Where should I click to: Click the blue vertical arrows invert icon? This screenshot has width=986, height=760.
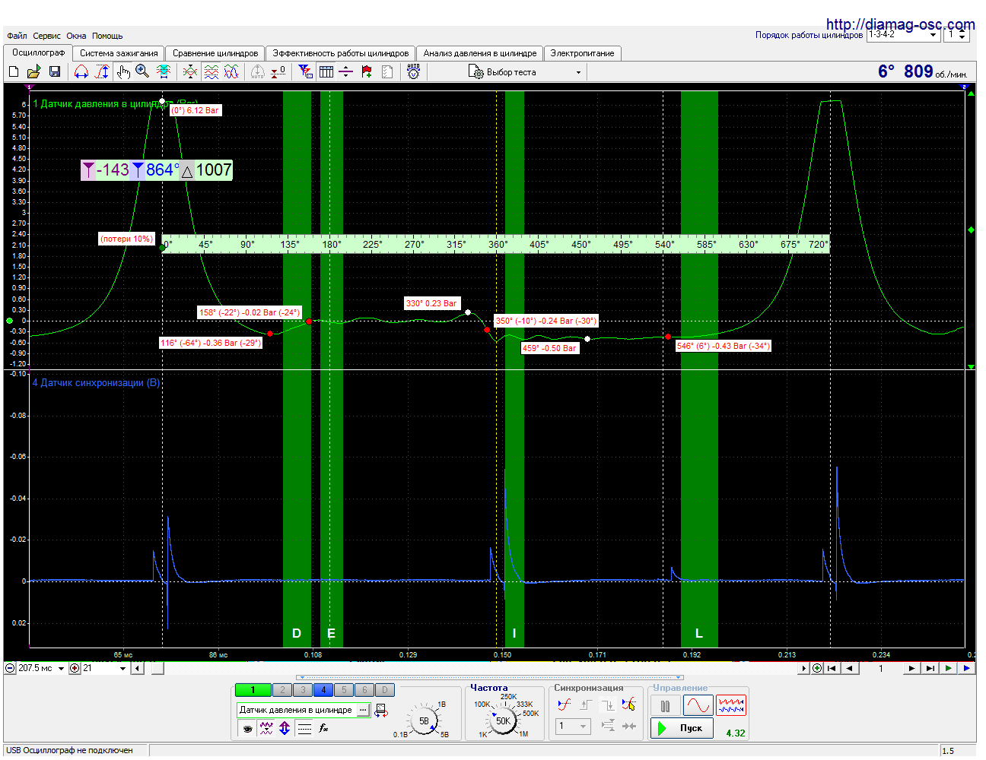285,728
